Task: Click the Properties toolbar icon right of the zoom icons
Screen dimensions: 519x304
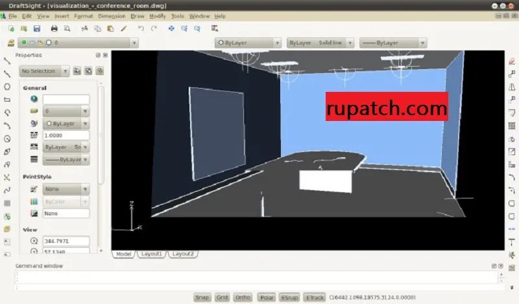Action: 215,28
